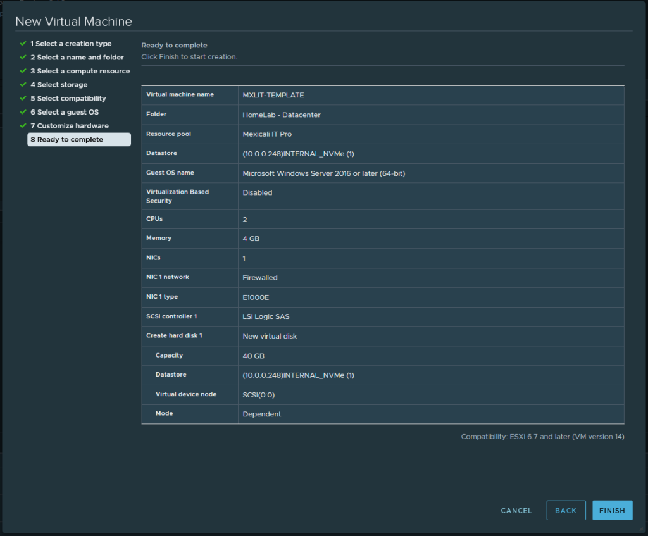This screenshot has width=648, height=536.
Task: Cancel the New Virtual Machine wizard
Action: 516,511
